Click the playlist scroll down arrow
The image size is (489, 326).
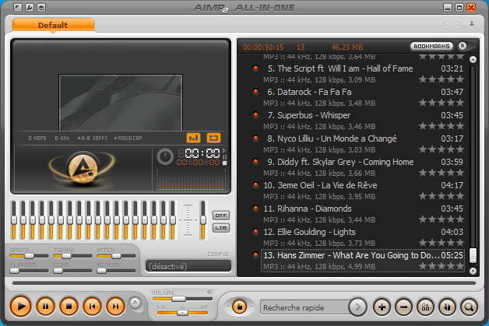[473, 271]
